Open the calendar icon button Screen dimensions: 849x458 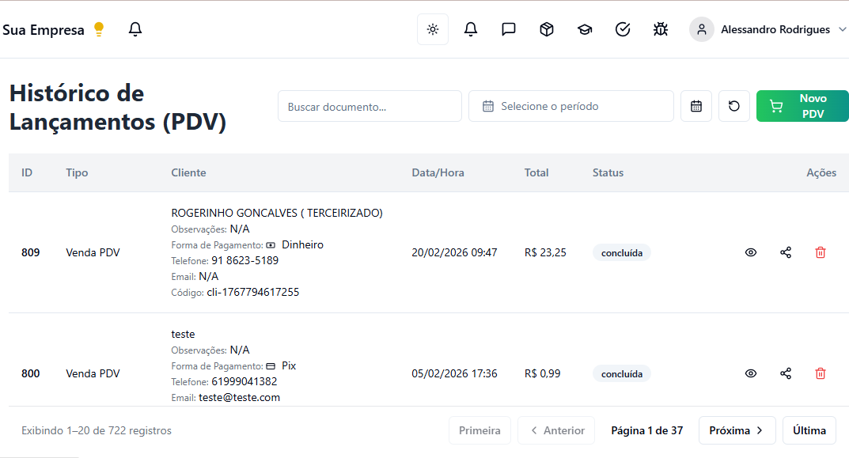coord(696,106)
